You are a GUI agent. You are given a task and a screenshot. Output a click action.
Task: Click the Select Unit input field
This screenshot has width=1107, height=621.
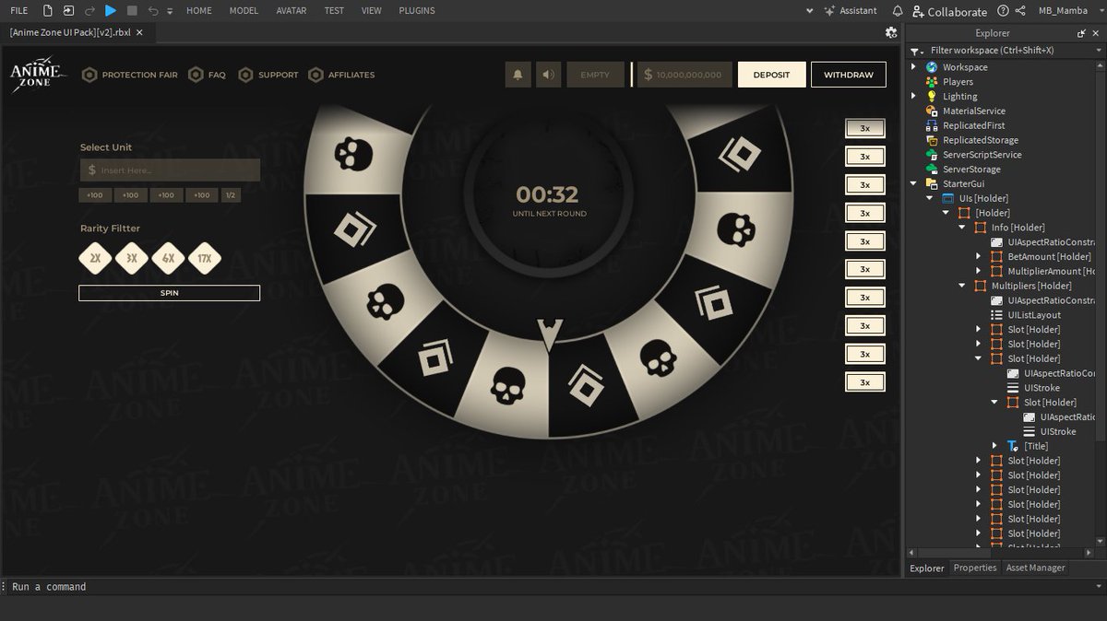tap(169, 170)
